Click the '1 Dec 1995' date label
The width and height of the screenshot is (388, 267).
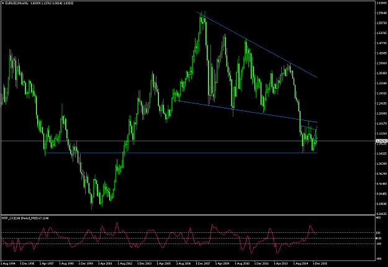(x=27, y=263)
